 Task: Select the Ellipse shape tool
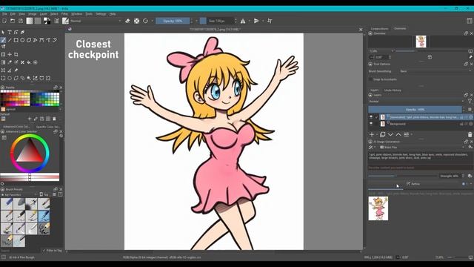22,40
